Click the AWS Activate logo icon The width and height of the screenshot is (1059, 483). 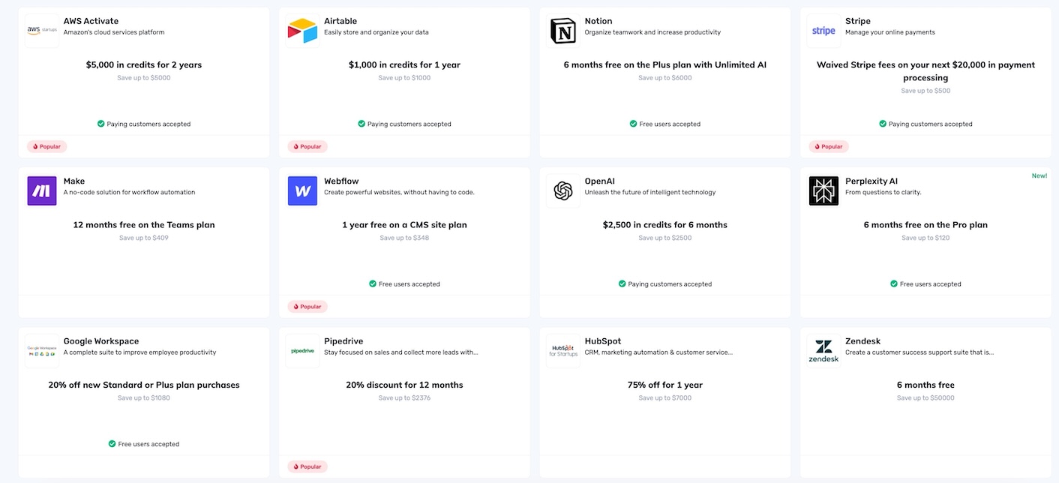point(42,31)
